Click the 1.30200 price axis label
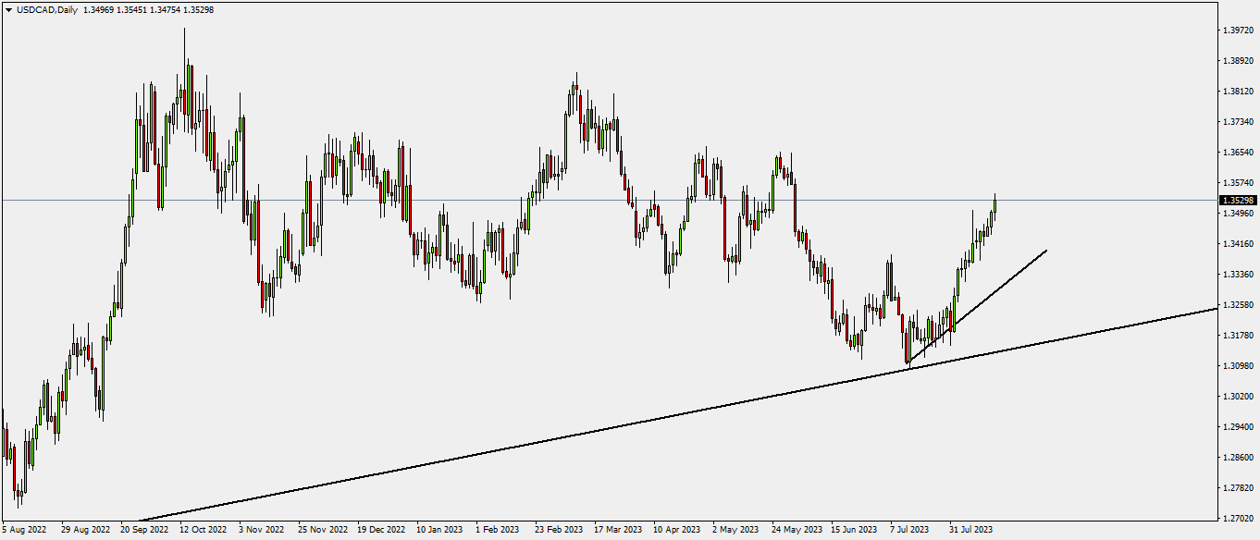 point(1238,397)
